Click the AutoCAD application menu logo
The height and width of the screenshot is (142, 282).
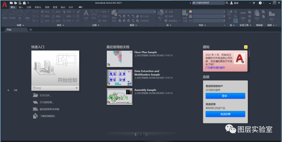(x=5, y=4)
